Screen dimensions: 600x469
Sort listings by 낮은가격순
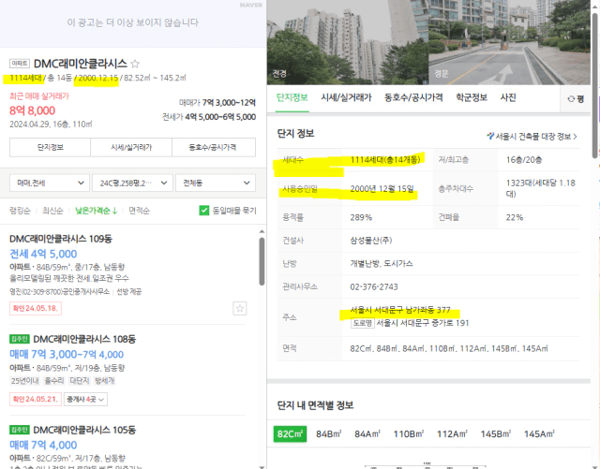click(x=96, y=211)
